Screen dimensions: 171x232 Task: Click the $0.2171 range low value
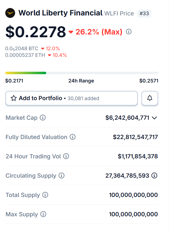14,81
